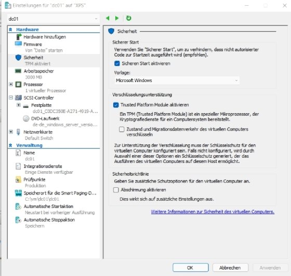The image size is (291, 276).
Task: Click the green refresh icon
Action: [129, 18]
